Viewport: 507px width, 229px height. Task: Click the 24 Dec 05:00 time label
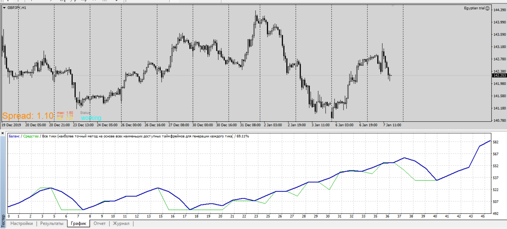[x=107, y=125]
